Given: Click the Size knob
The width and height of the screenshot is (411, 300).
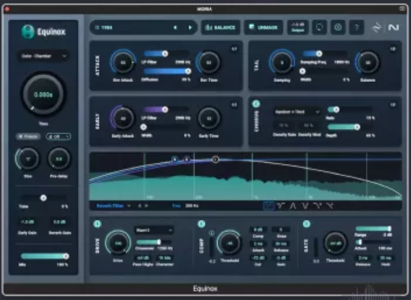Looking at the screenshot, I should pos(28,159).
